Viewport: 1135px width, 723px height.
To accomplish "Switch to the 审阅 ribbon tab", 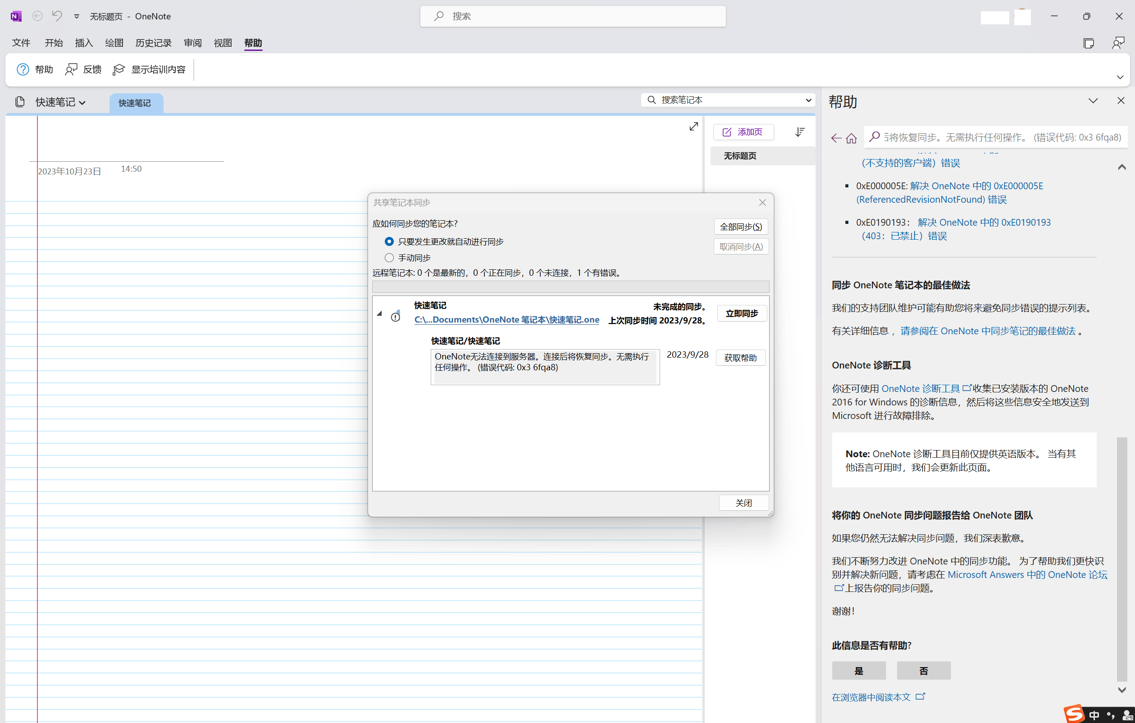I will 193,43.
